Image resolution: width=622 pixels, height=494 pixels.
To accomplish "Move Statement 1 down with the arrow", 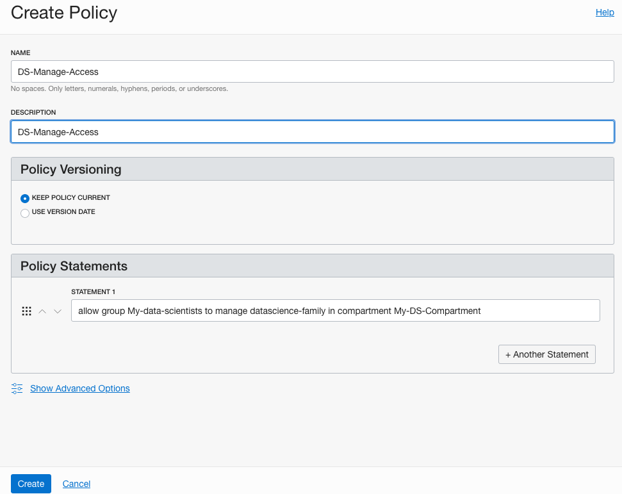I will pyautogui.click(x=58, y=311).
